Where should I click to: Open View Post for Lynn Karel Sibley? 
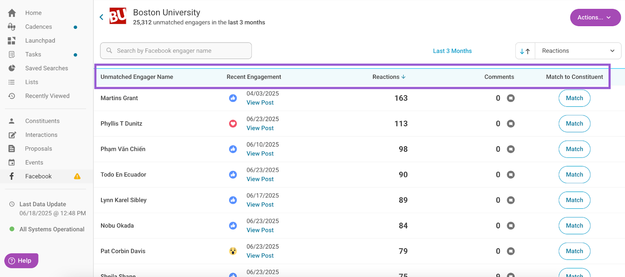point(260,205)
